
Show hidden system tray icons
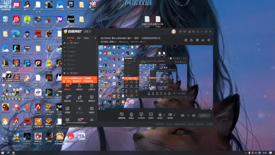pyautogui.click(x=246, y=153)
